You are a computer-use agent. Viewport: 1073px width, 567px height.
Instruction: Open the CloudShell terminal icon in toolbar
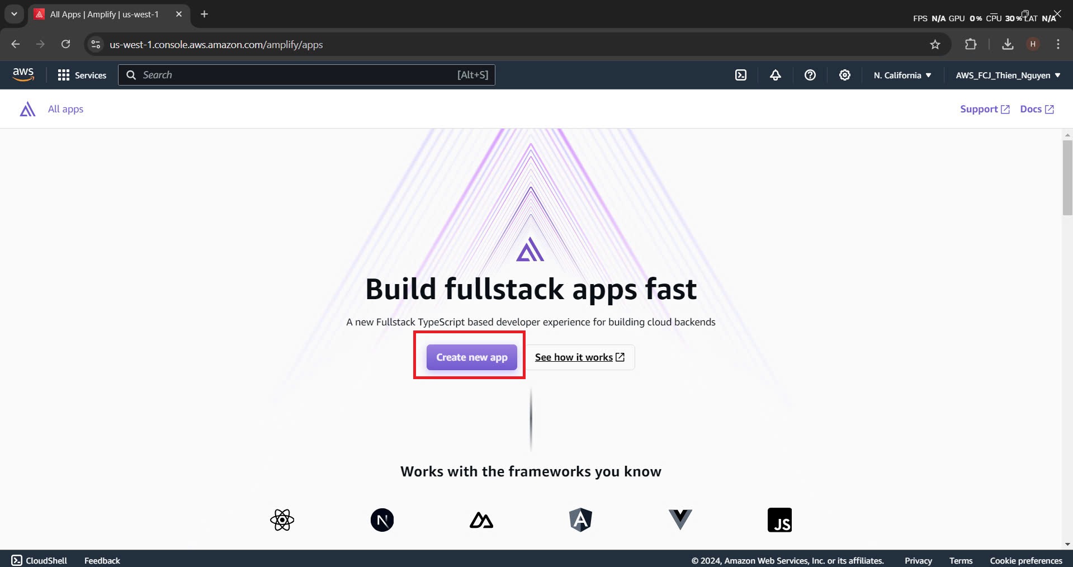coord(741,74)
